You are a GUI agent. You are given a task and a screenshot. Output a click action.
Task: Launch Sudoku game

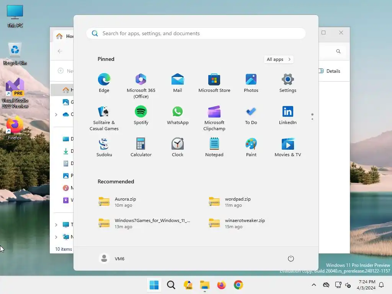(104, 147)
